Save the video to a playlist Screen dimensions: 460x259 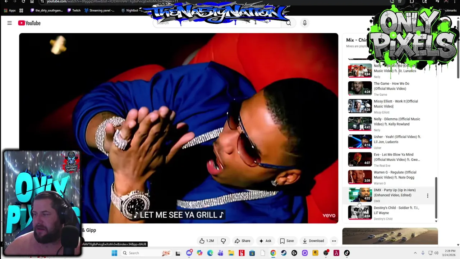click(x=287, y=241)
